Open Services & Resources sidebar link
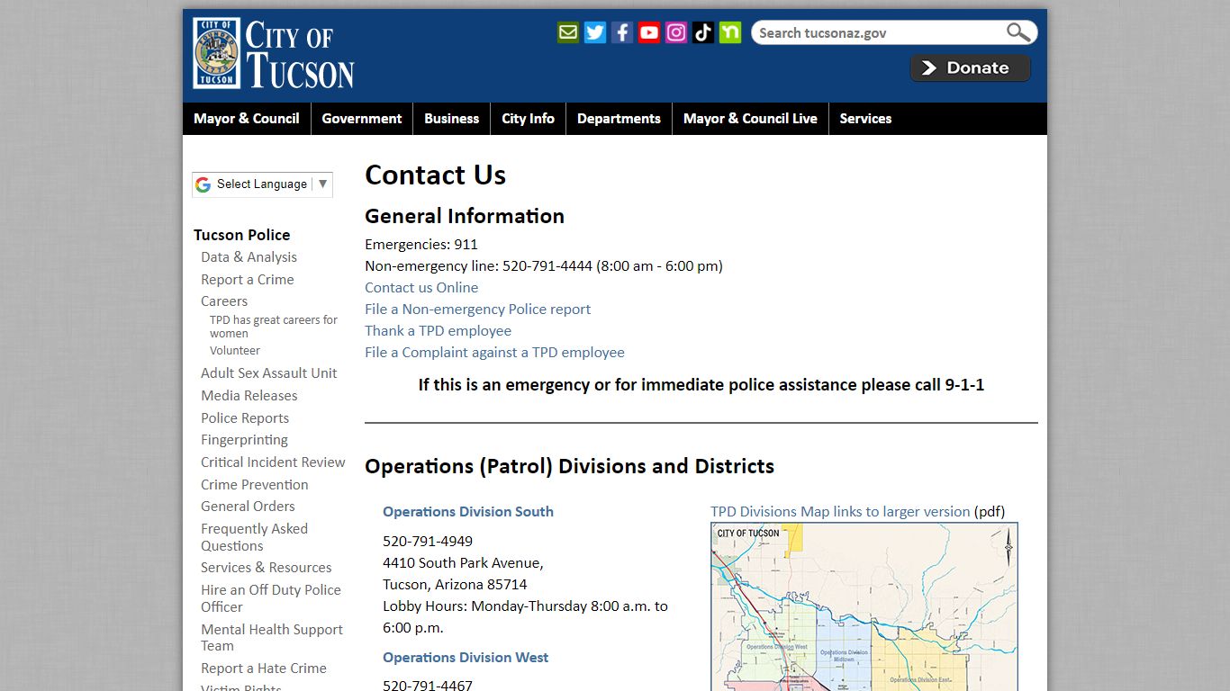This screenshot has width=1230, height=691. (267, 568)
